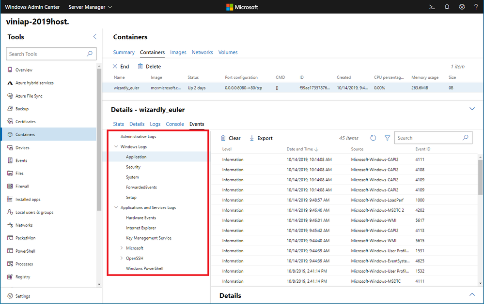The height and width of the screenshot is (304, 484).
Task: Open the PowerShell console icon in header
Action: pyautogui.click(x=432, y=7)
